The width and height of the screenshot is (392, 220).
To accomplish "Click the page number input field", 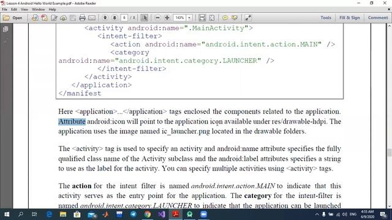I will 124,18.
